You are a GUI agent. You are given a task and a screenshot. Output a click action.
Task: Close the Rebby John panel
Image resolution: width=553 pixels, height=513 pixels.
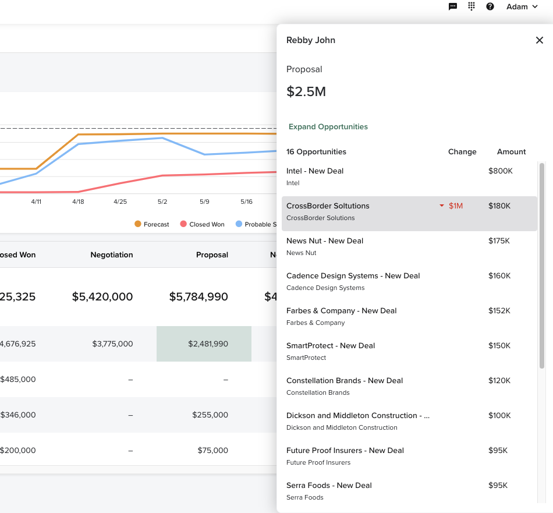pyautogui.click(x=539, y=40)
